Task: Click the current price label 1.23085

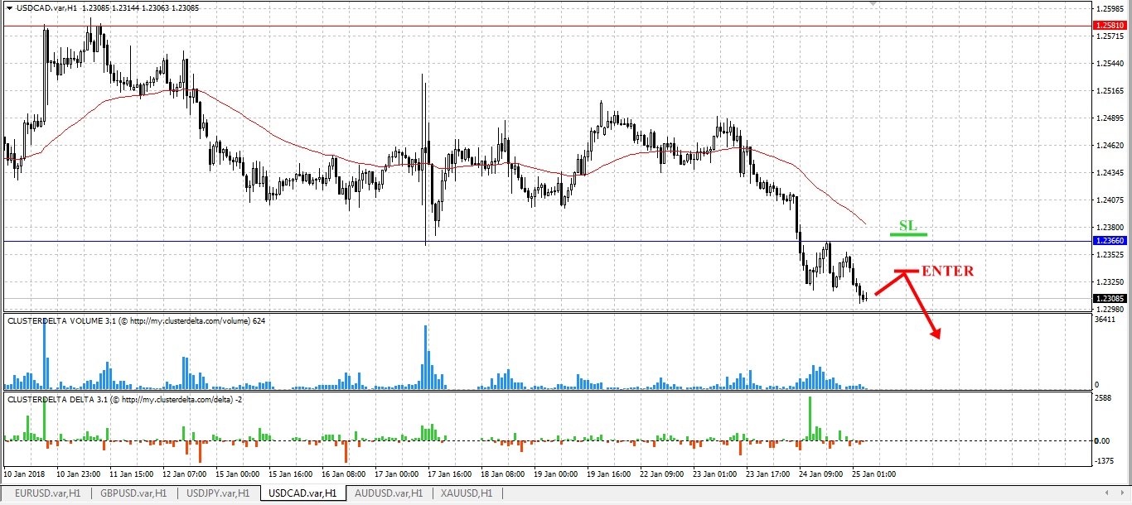Action: [1110, 298]
